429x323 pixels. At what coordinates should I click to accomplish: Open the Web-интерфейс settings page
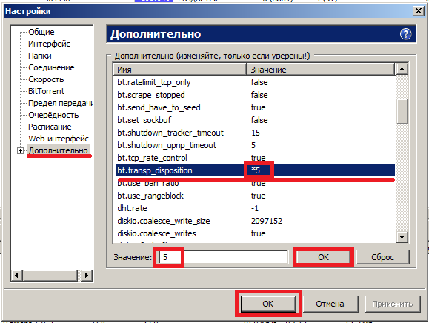pyautogui.click(x=59, y=139)
